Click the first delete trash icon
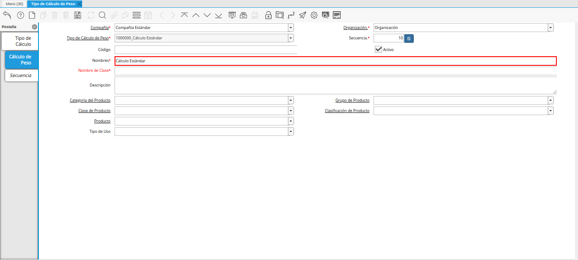The image size is (578, 260). pyautogui.click(x=55, y=15)
